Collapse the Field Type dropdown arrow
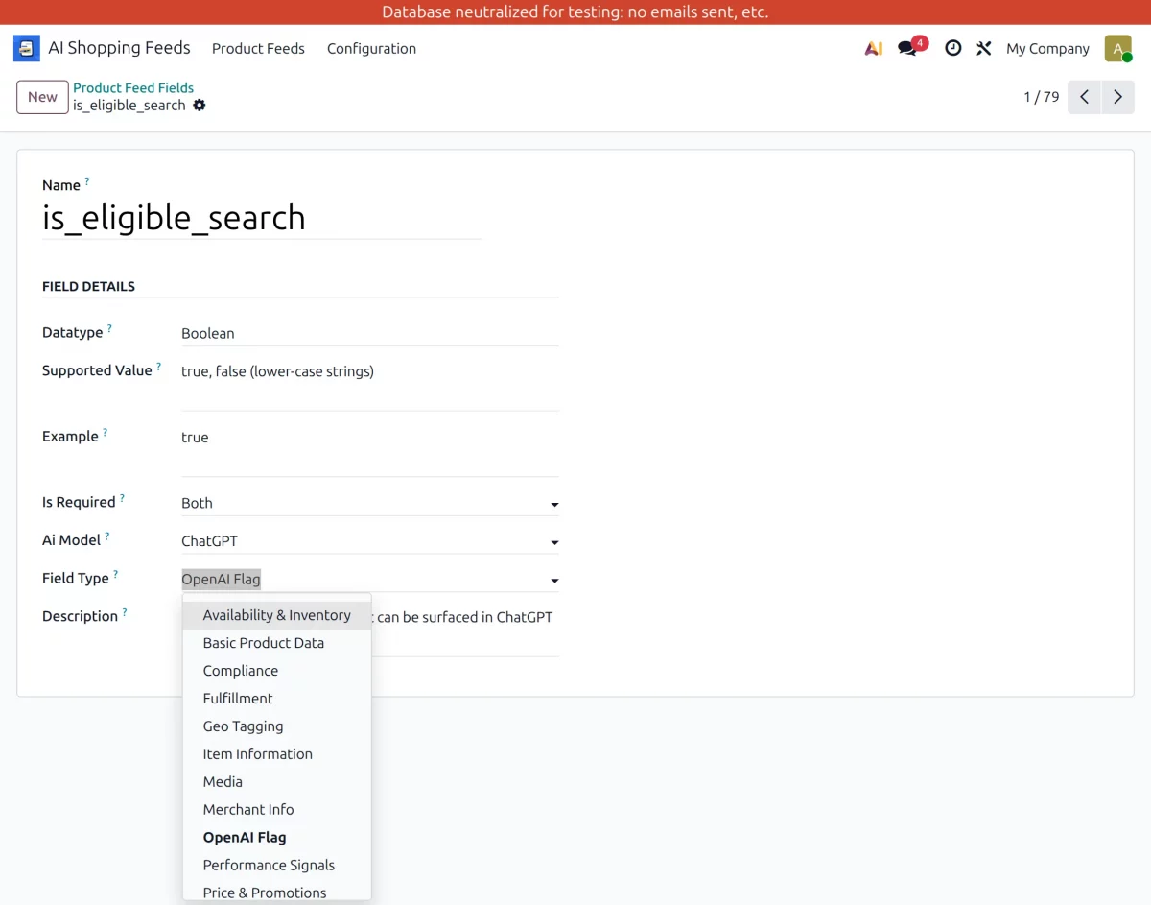This screenshot has width=1151, height=905. (554, 581)
